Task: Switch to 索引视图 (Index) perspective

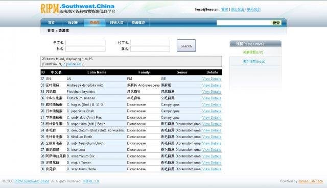Action: (x=254, y=62)
